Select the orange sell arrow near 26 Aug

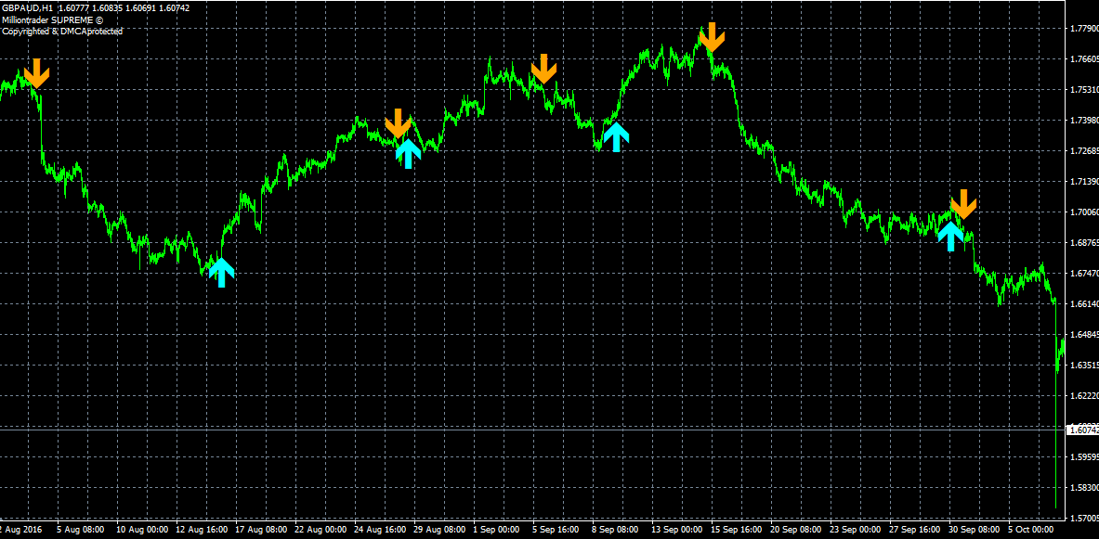coord(398,123)
